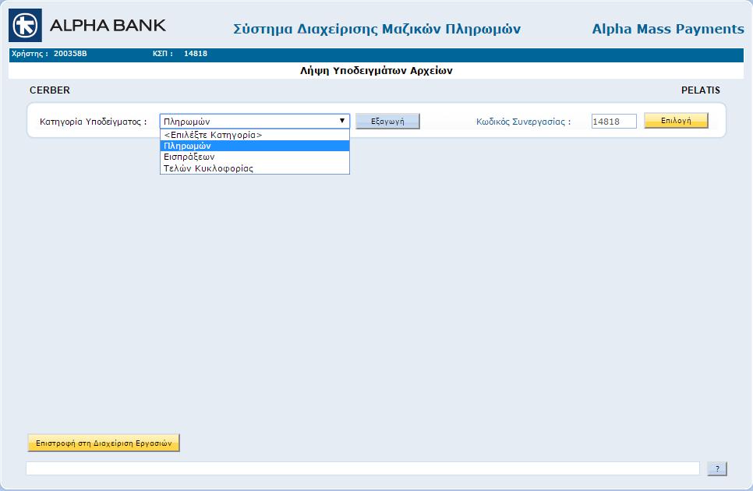Click the Εξαγωγή button
This screenshot has height=491, width=753.
pyautogui.click(x=387, y=122)
